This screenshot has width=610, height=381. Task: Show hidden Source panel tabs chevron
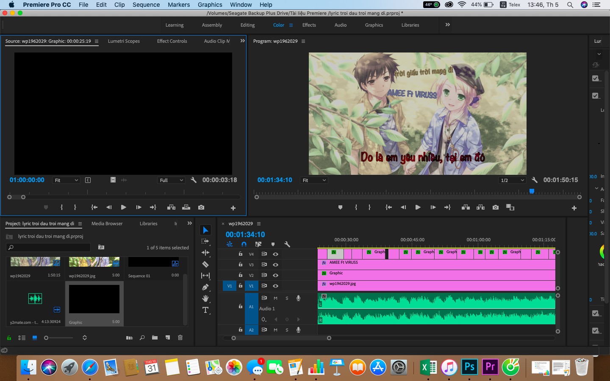pos(242,41)
